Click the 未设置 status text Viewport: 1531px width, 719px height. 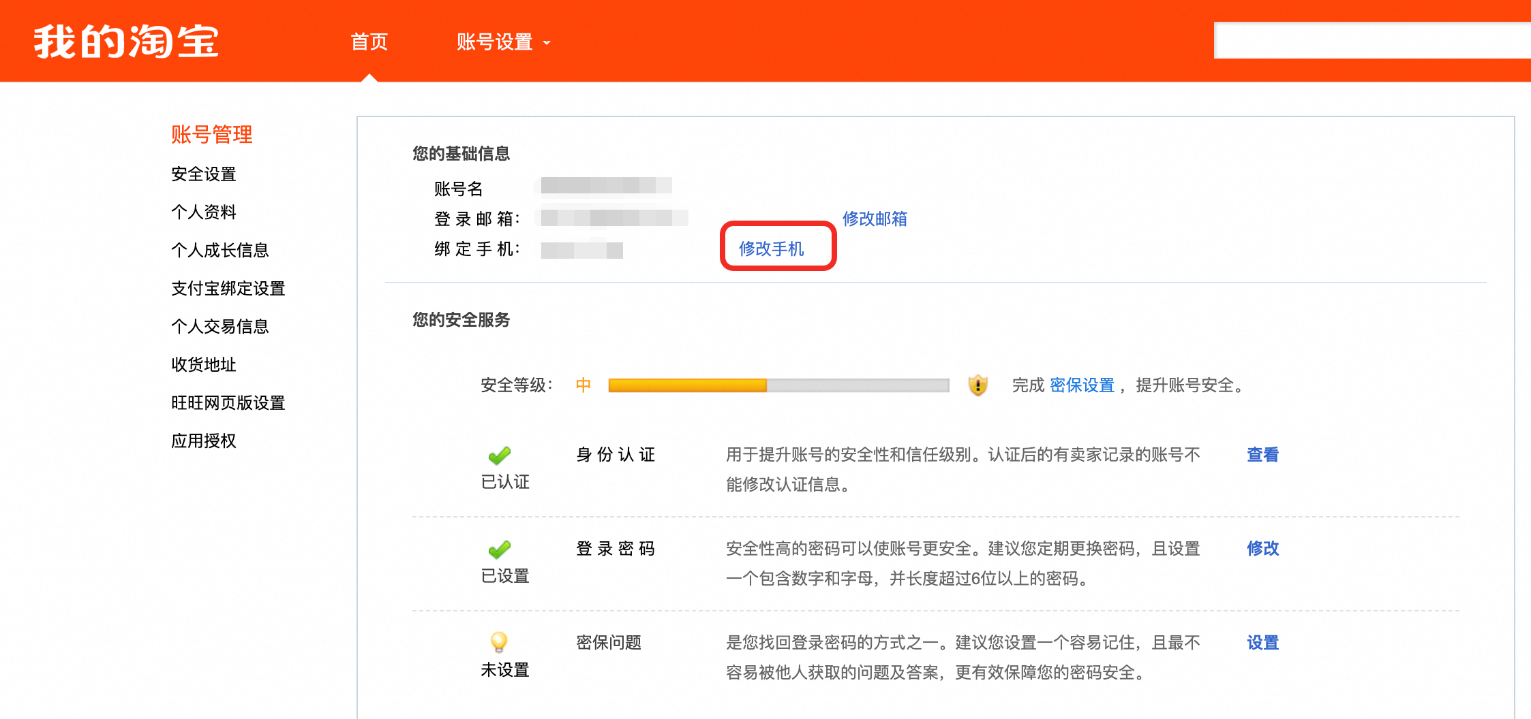pyautogui.click(x=505, y=670)
